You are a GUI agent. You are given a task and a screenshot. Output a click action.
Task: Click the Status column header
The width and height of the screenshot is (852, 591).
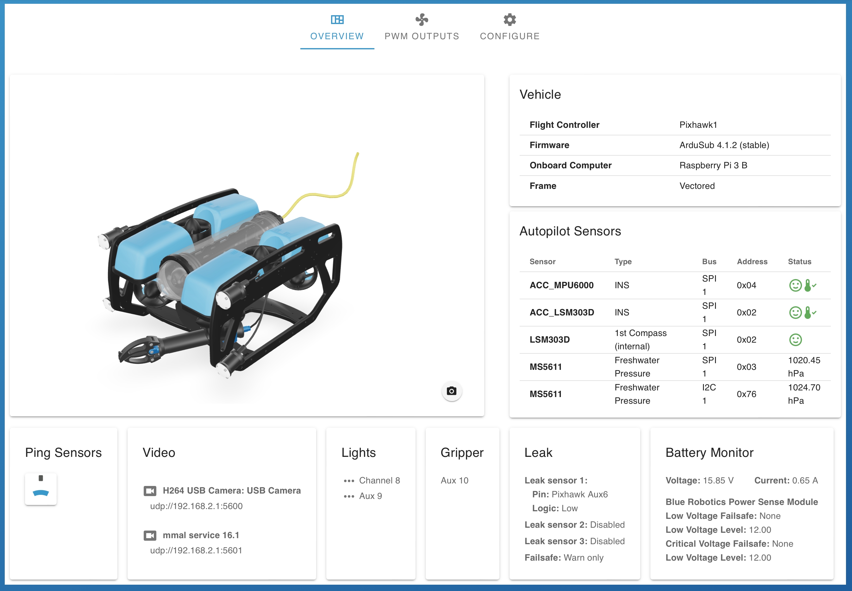[799, 261]
